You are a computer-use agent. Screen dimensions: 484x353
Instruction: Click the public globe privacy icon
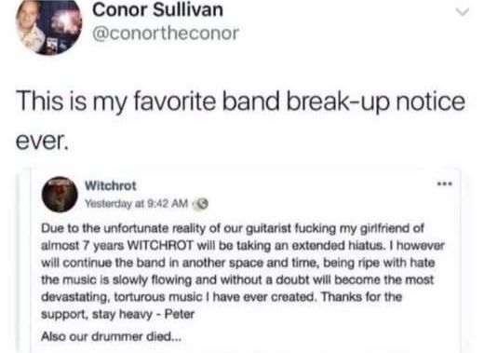pyautogui.click(x=203, y=204)
